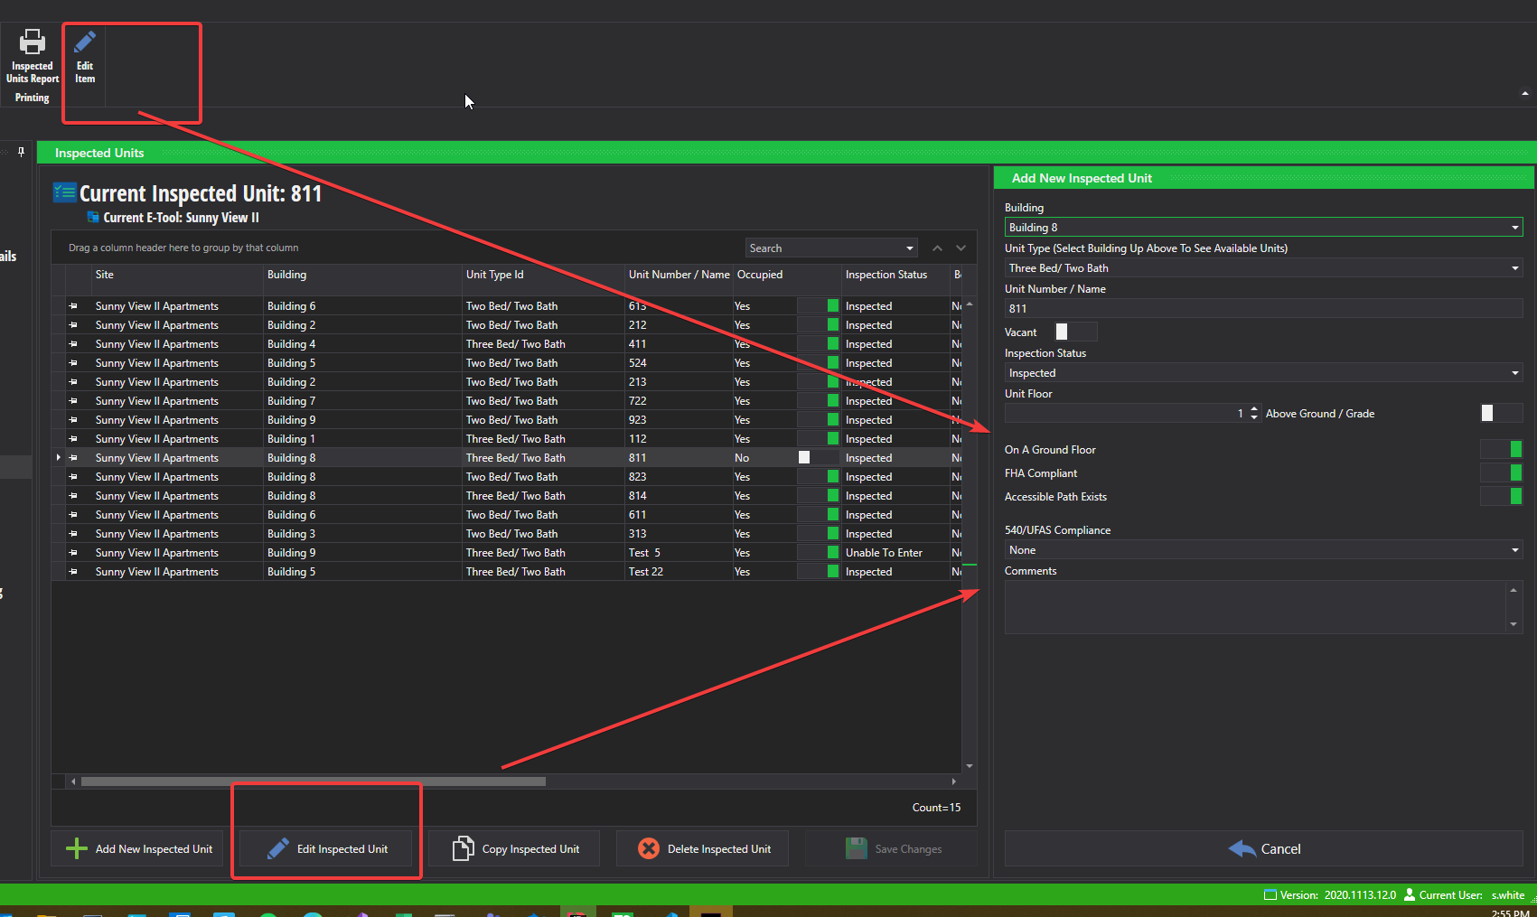This screenshot has width=1537, height=917.
Task: Click the pin icon on left panel
Action: click(21, 152)
